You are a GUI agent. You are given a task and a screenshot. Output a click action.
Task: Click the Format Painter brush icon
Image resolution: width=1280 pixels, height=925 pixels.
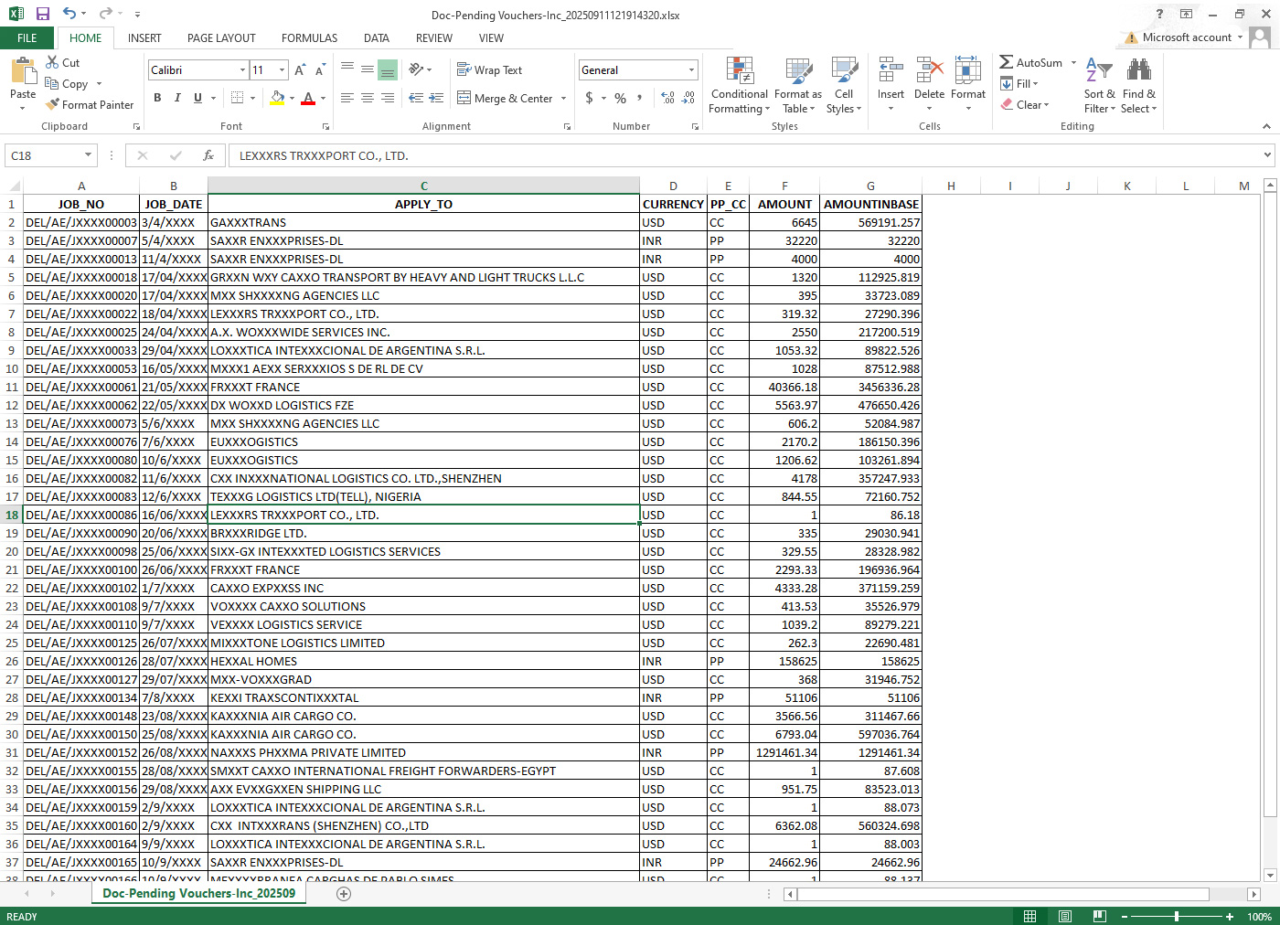[53, 105]
